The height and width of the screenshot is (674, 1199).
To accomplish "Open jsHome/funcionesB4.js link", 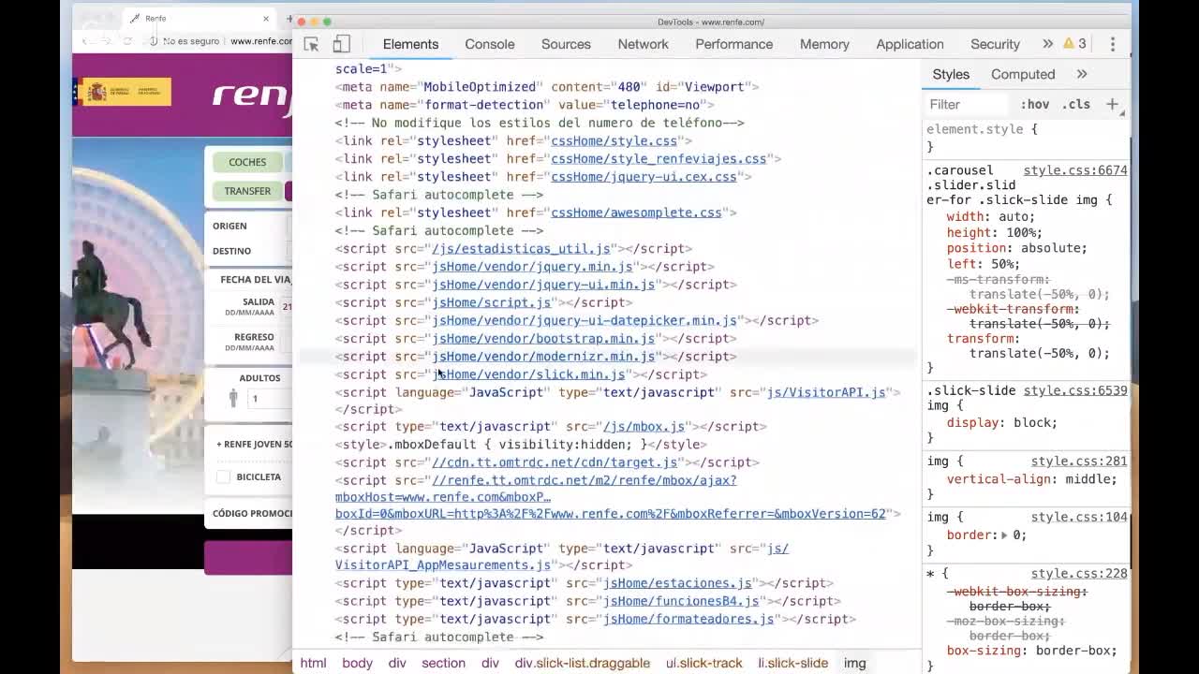I will (x=681, y=601).
